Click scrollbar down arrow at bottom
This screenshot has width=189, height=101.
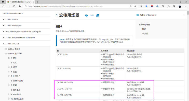click(x=188, y=100)
